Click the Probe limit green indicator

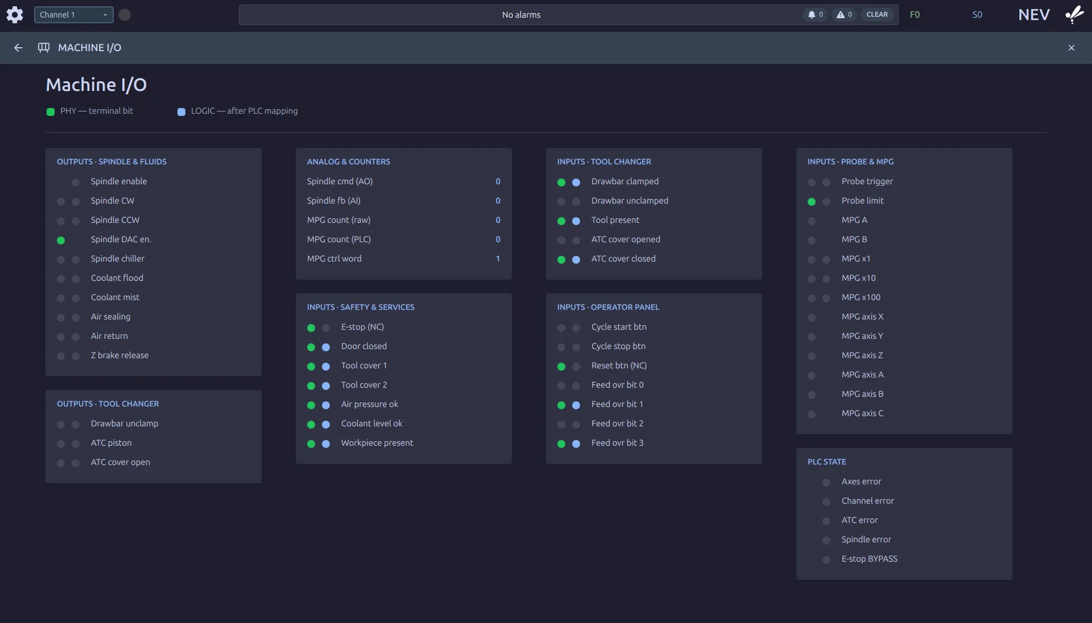coord(812,202)
